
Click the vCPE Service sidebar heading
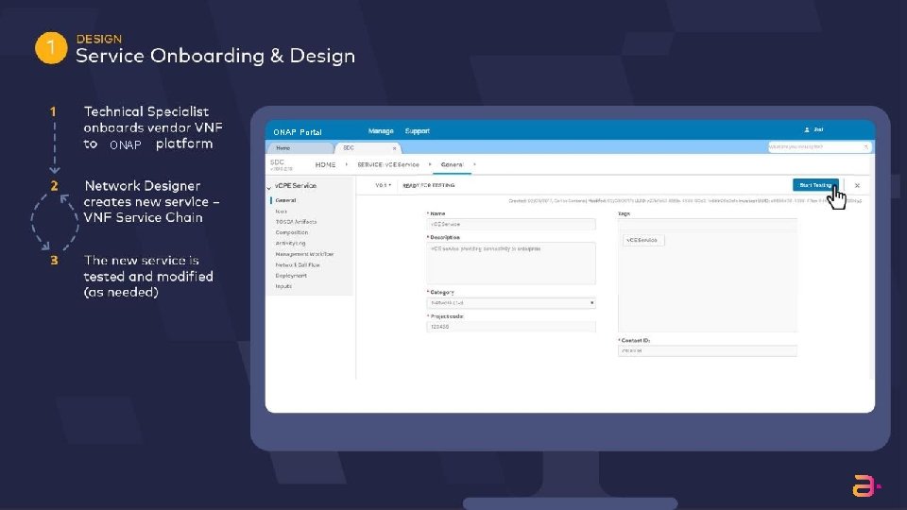[296, 186]
